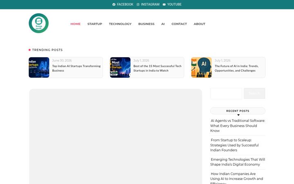Click the Search button

pos(254,93)
